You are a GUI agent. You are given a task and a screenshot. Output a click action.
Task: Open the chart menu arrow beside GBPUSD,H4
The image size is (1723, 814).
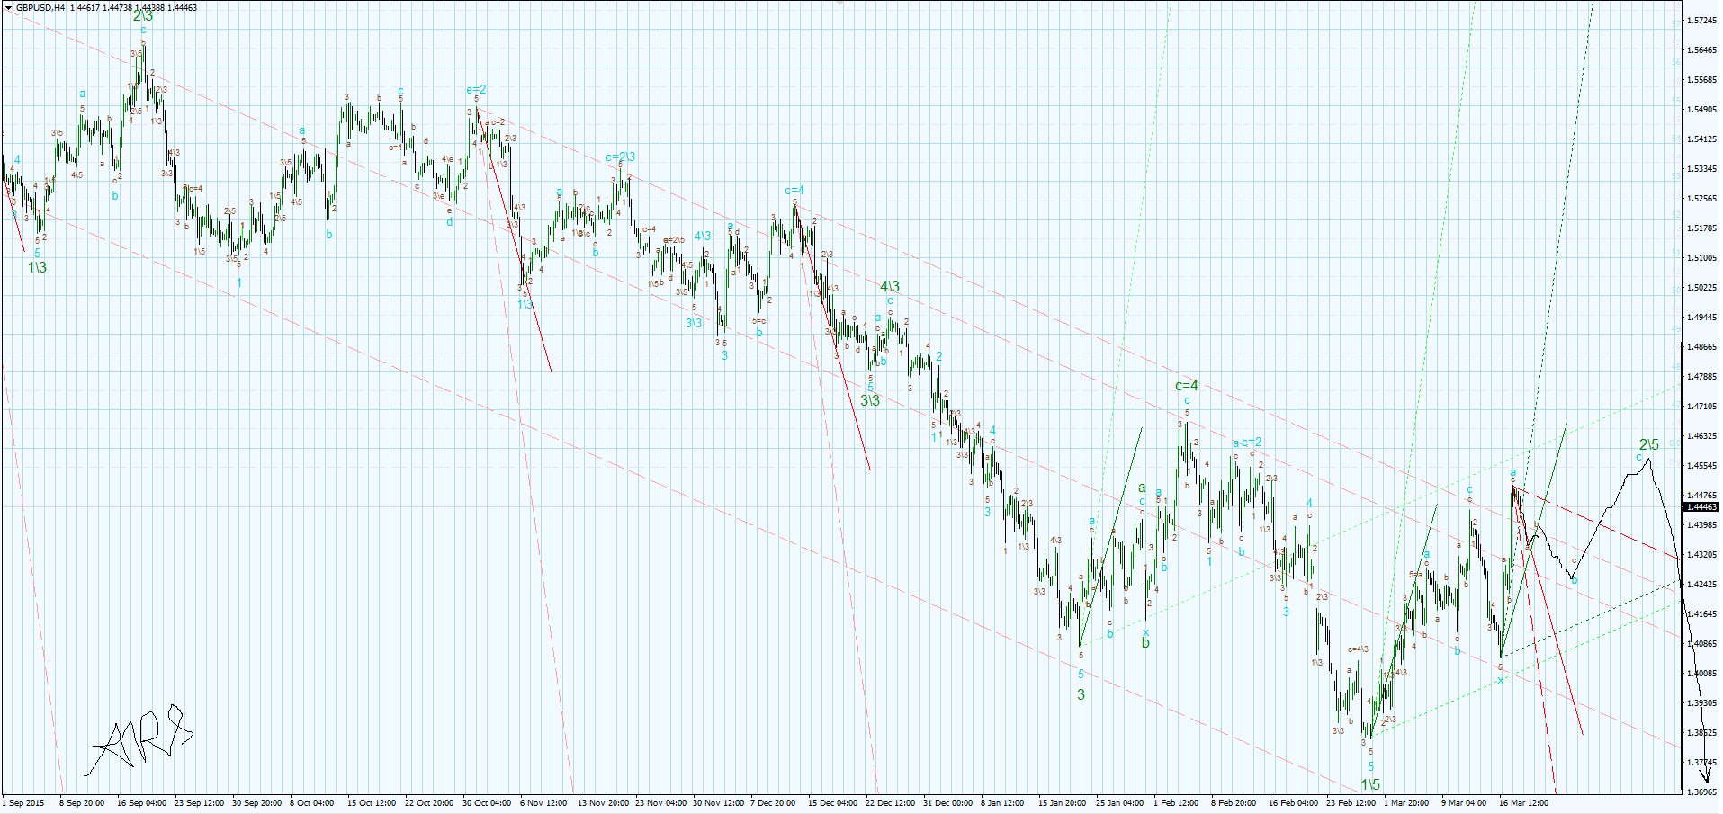click(x=7, y=8)
